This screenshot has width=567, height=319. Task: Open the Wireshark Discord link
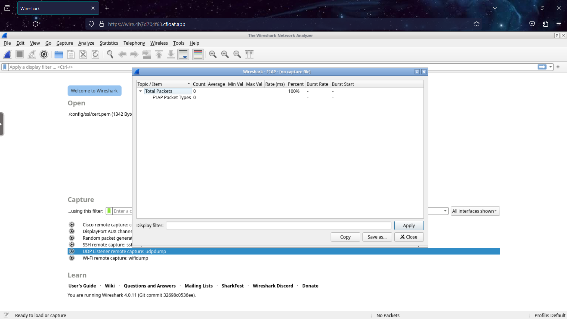[x=273, y=286]
